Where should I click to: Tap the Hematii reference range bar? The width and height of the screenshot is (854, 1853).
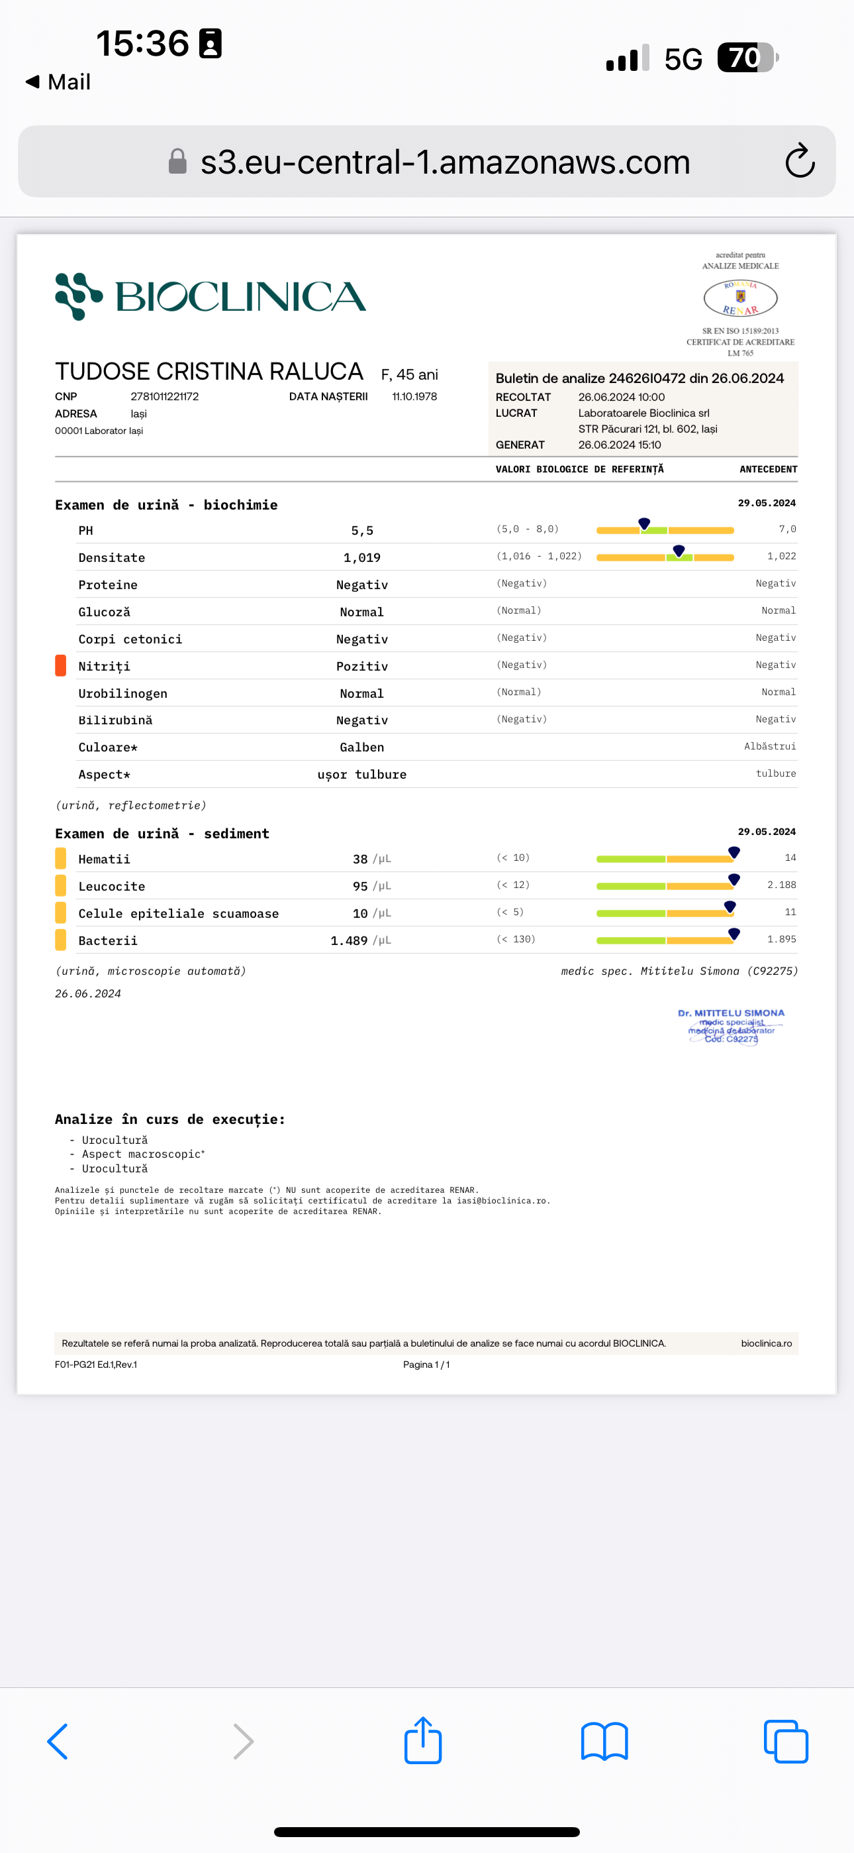pos(665,858)
